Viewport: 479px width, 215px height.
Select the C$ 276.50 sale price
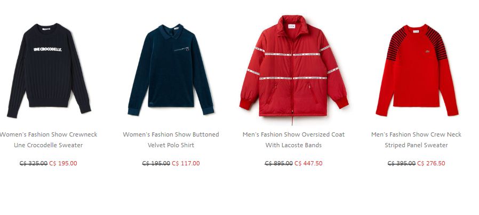[432, 163]
